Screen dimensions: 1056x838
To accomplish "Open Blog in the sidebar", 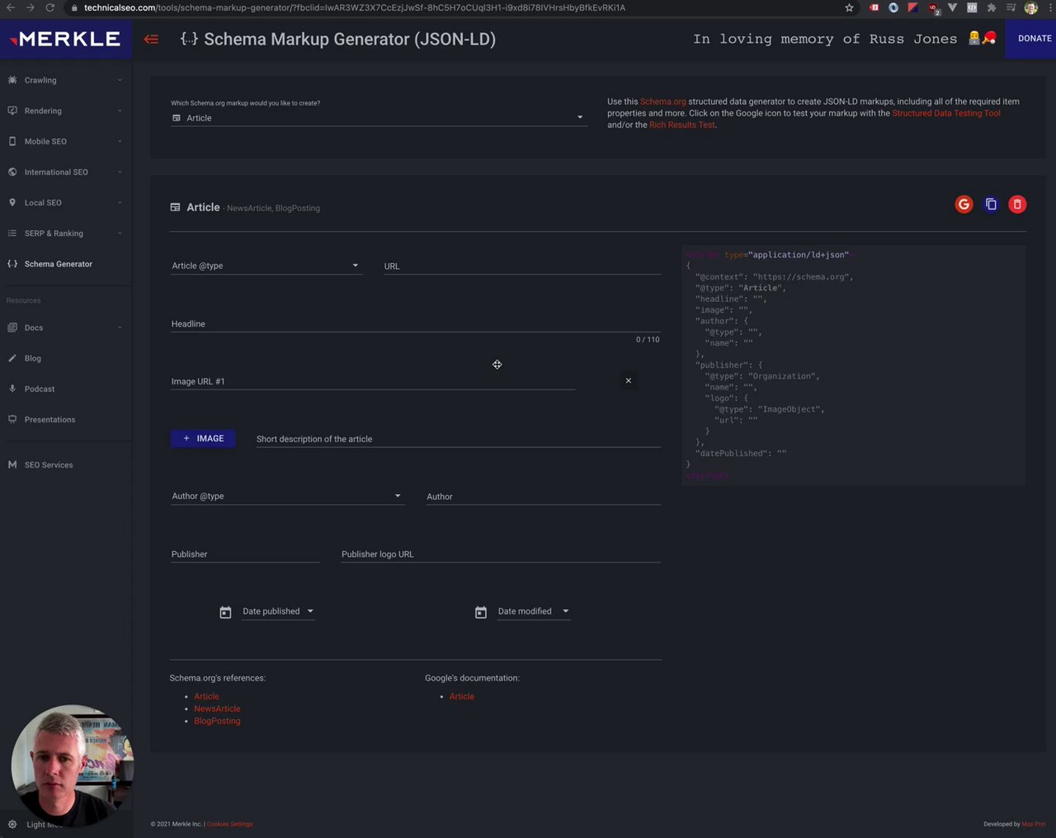I will click(x=66, y=358).
